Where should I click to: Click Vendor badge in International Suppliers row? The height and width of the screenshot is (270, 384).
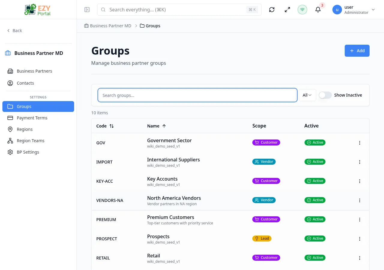(x=264, y=162)
